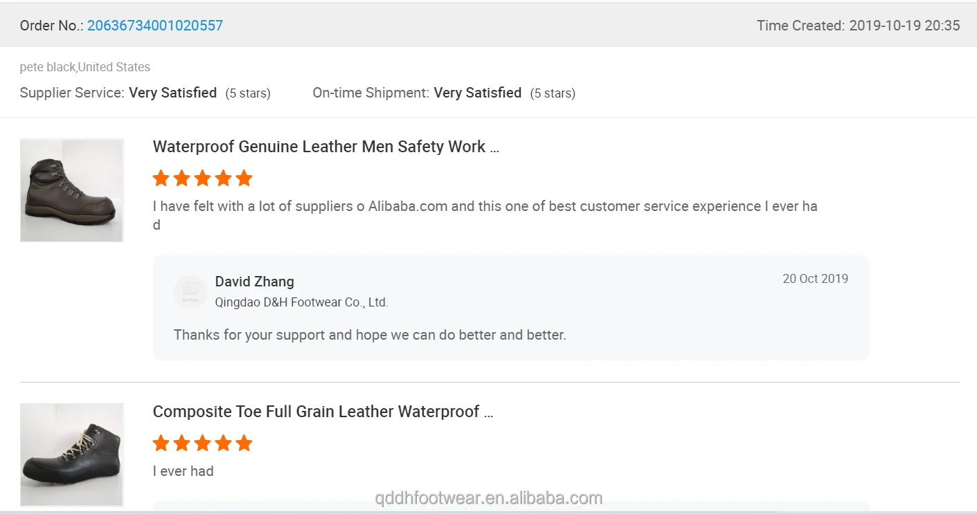
Task: Click the brown safety boot thumbnail
Action: coord(71,190)
